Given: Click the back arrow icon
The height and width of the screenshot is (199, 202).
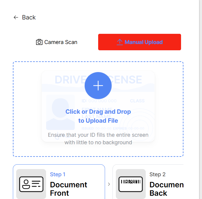Looking at the screenshot, I should tap(16, 18).
